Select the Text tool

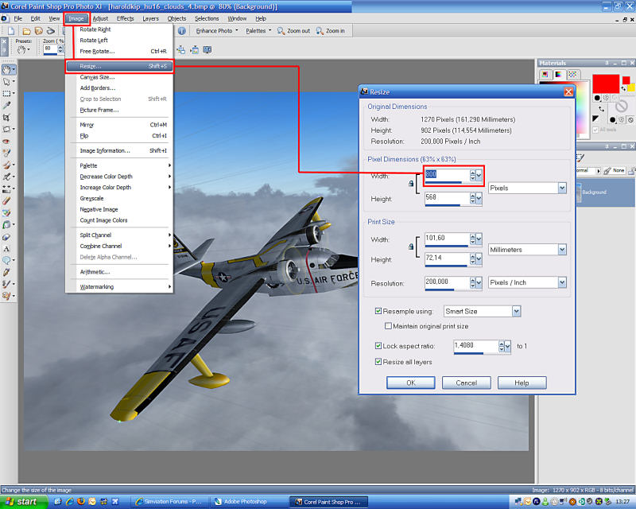pyautogui.click(x=6, y=248)
